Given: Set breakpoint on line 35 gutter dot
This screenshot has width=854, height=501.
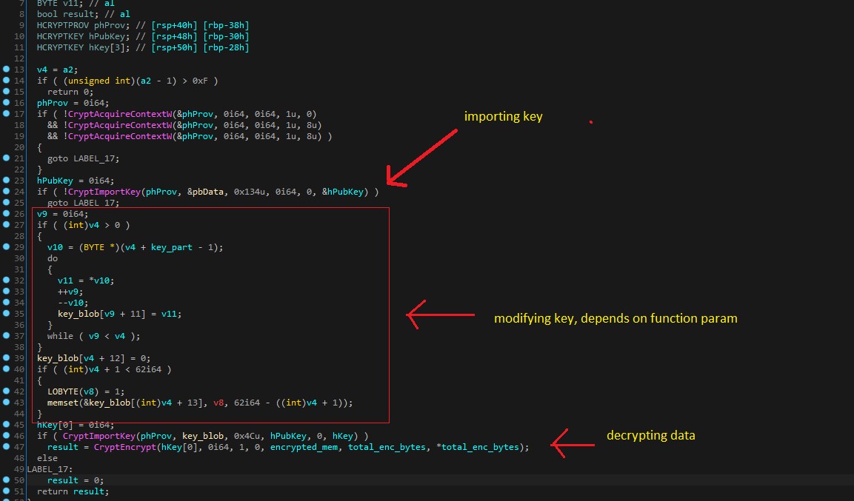Looking at the screenshot, I should click(6, 314).
